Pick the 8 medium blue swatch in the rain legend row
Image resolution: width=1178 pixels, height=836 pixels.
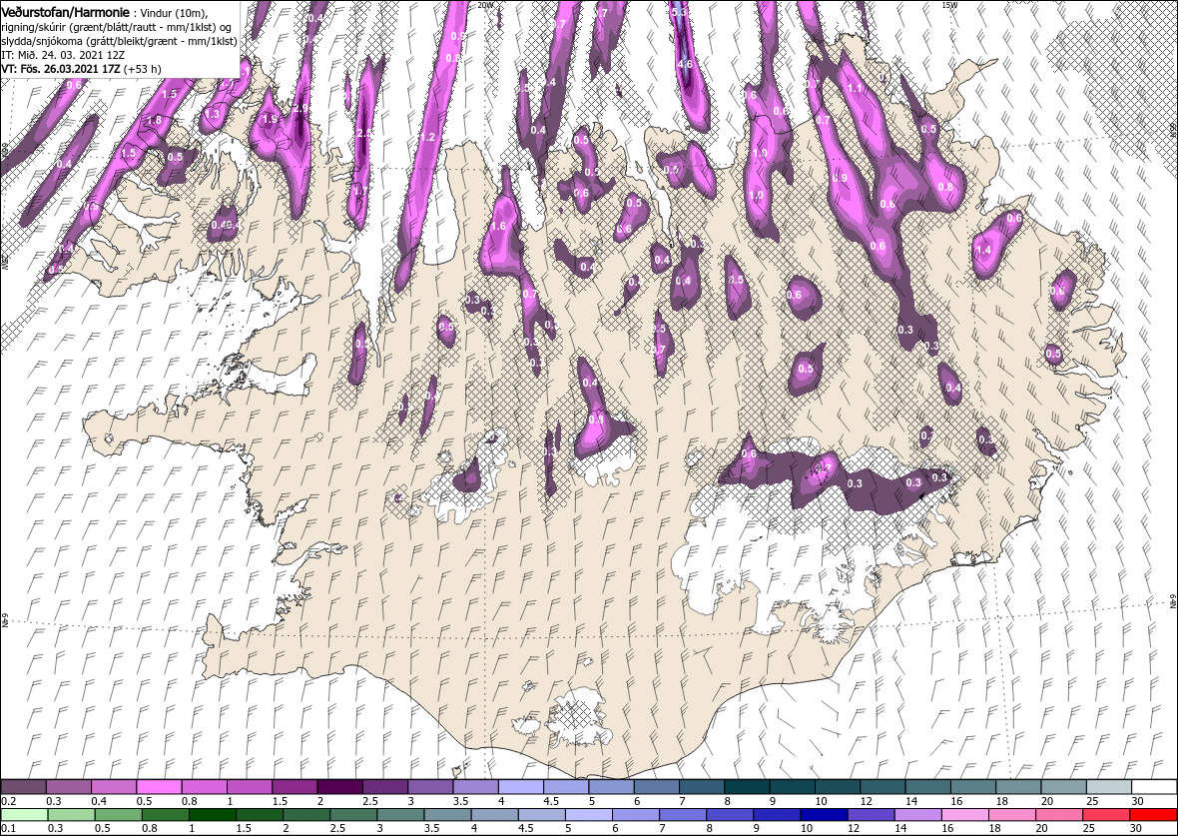pyautogui.click(x=730, y=815)
